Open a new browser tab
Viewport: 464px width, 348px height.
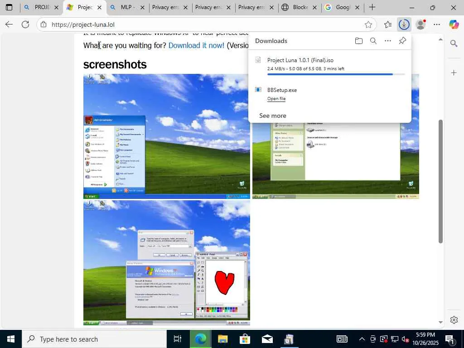(372, 7)
